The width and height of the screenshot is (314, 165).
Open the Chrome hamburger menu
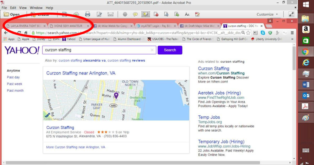pyautogui.click(x=292, y=33)
